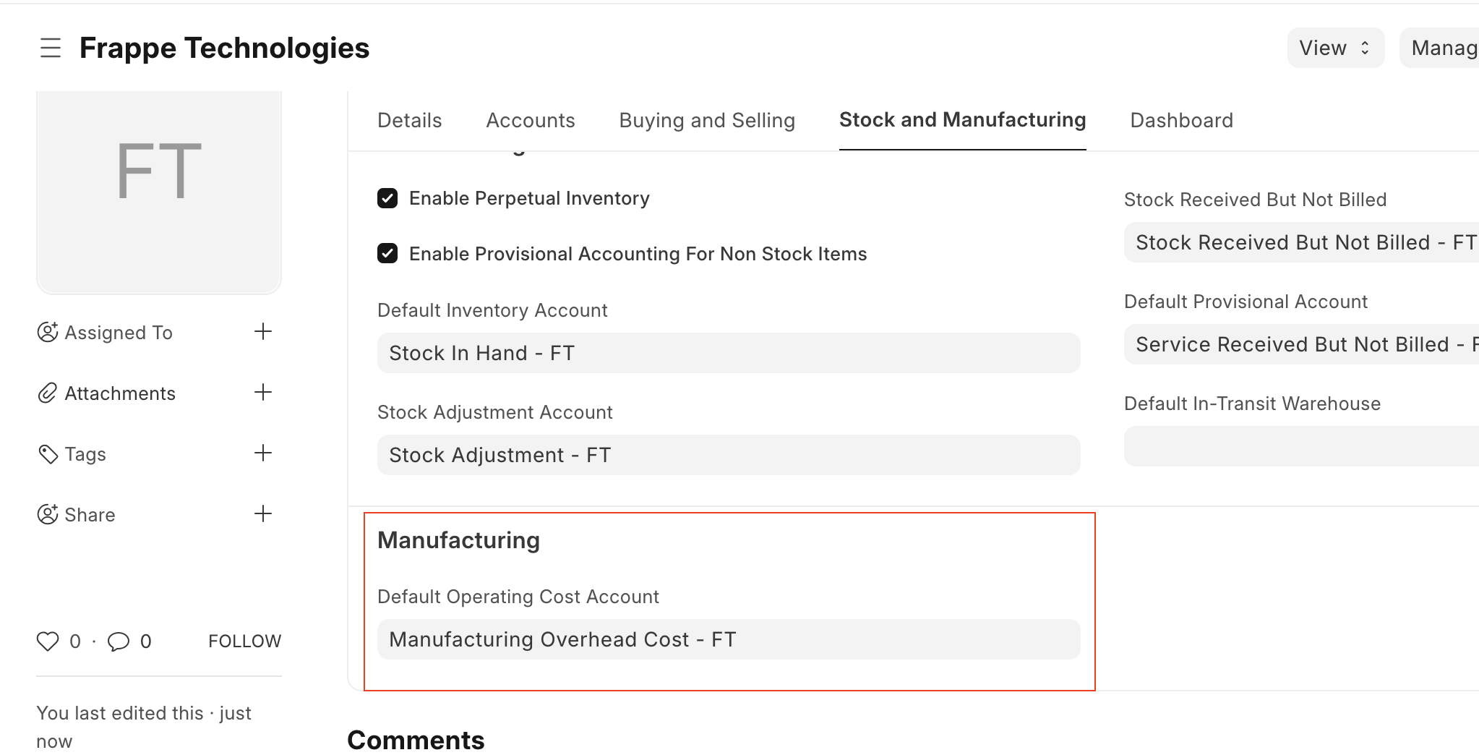Click the comment bubble icon
The width and height of the screenshot is (1479, 755).
point(119,641)
